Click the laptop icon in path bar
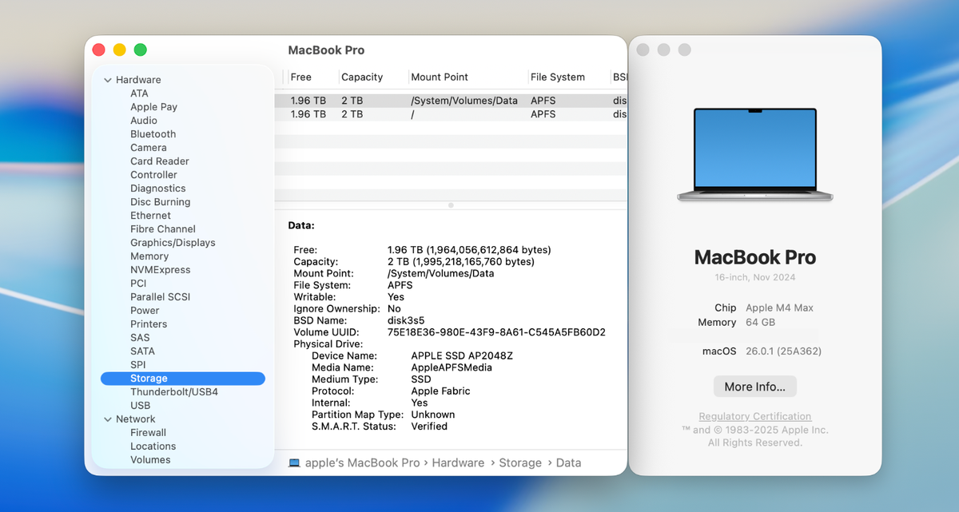The height and width of the screenshot is (512, 959). (x=294, y=463)
